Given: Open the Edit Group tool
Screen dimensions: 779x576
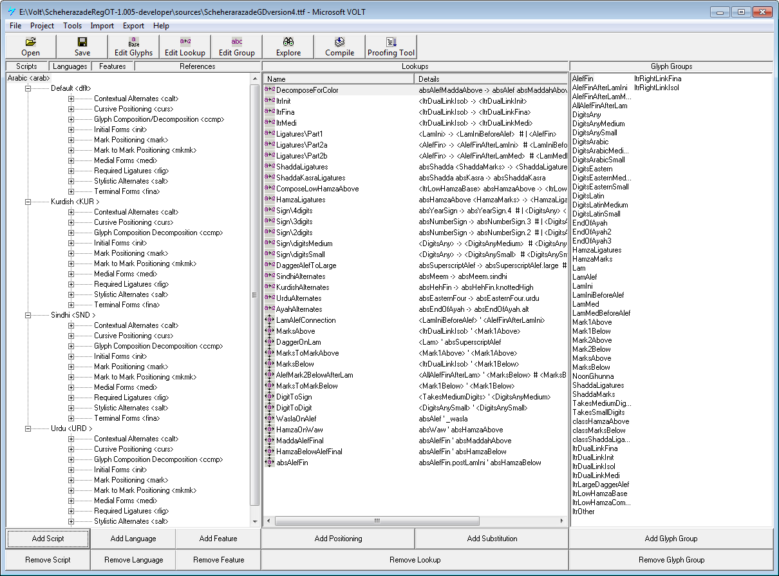Looking at the screenshot, I should click(x=236, y=46).
